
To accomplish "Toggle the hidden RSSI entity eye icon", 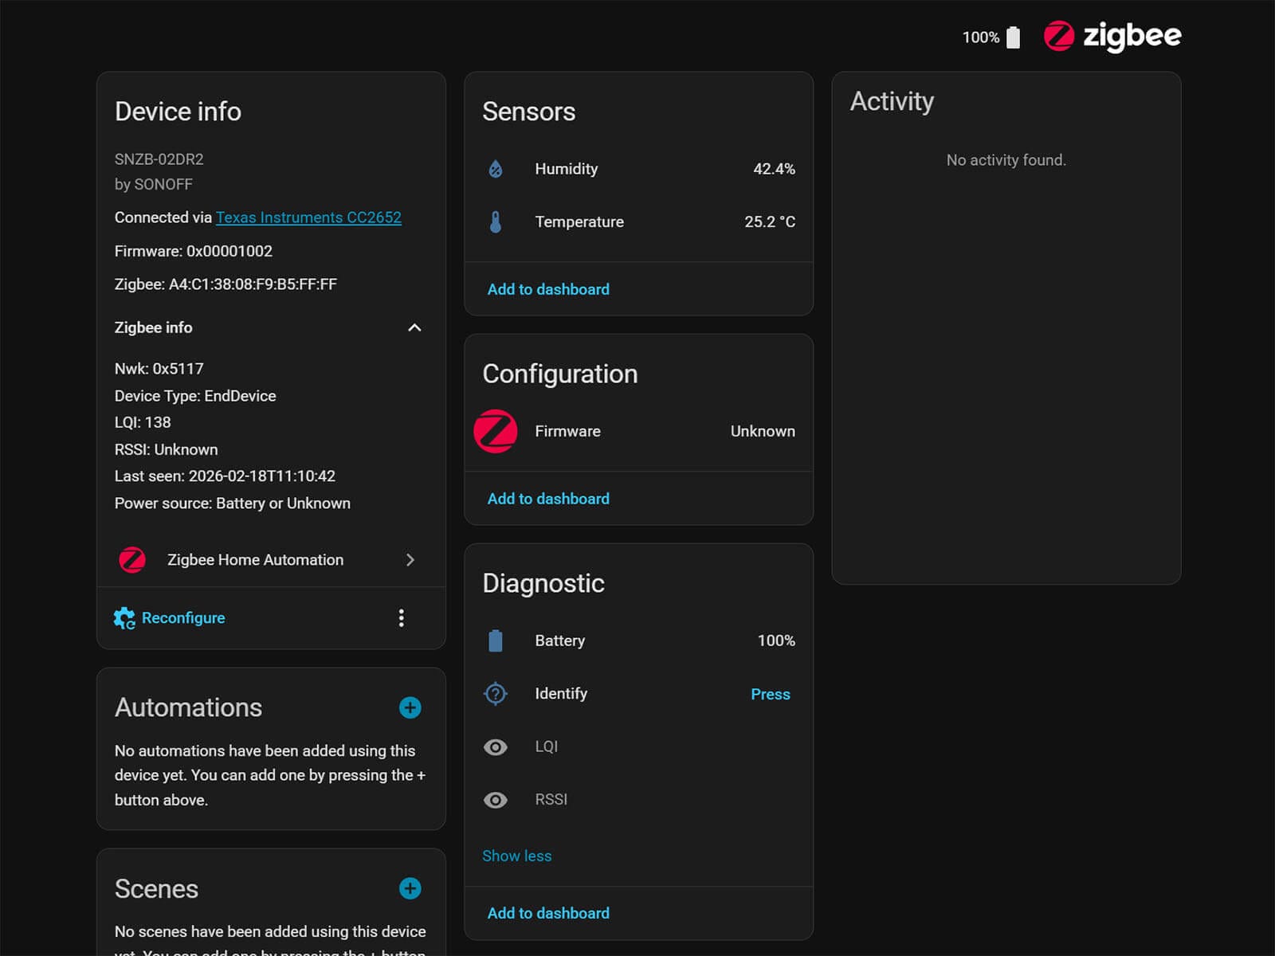I will coord(495,800).
